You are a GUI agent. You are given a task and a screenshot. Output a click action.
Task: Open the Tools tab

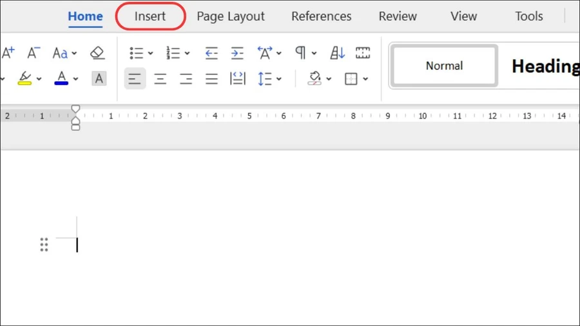[529, 16]
